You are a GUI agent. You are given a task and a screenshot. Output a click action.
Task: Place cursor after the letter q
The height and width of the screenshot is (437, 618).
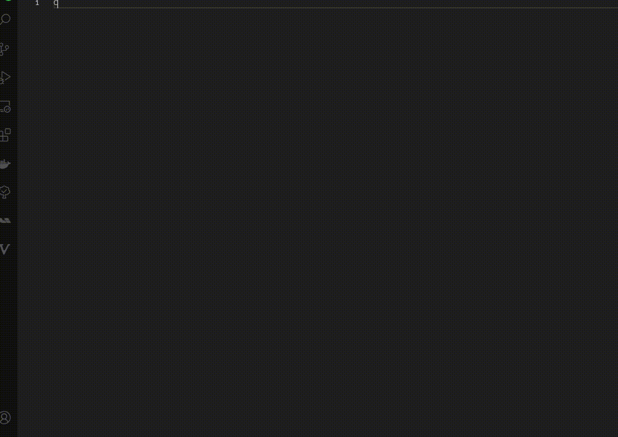(x=59, y=3)
